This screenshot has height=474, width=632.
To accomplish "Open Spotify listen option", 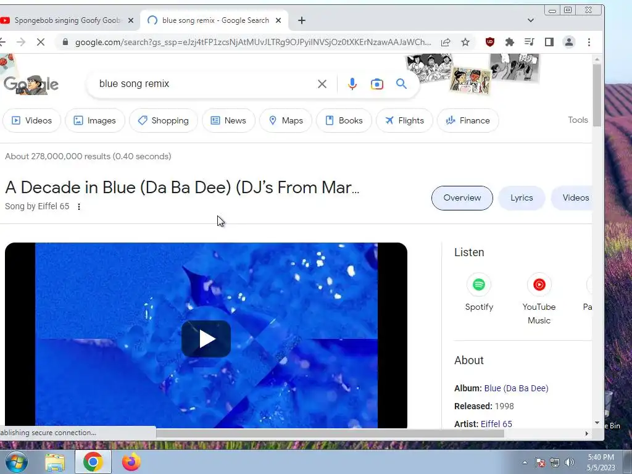I will coord(479,292).
